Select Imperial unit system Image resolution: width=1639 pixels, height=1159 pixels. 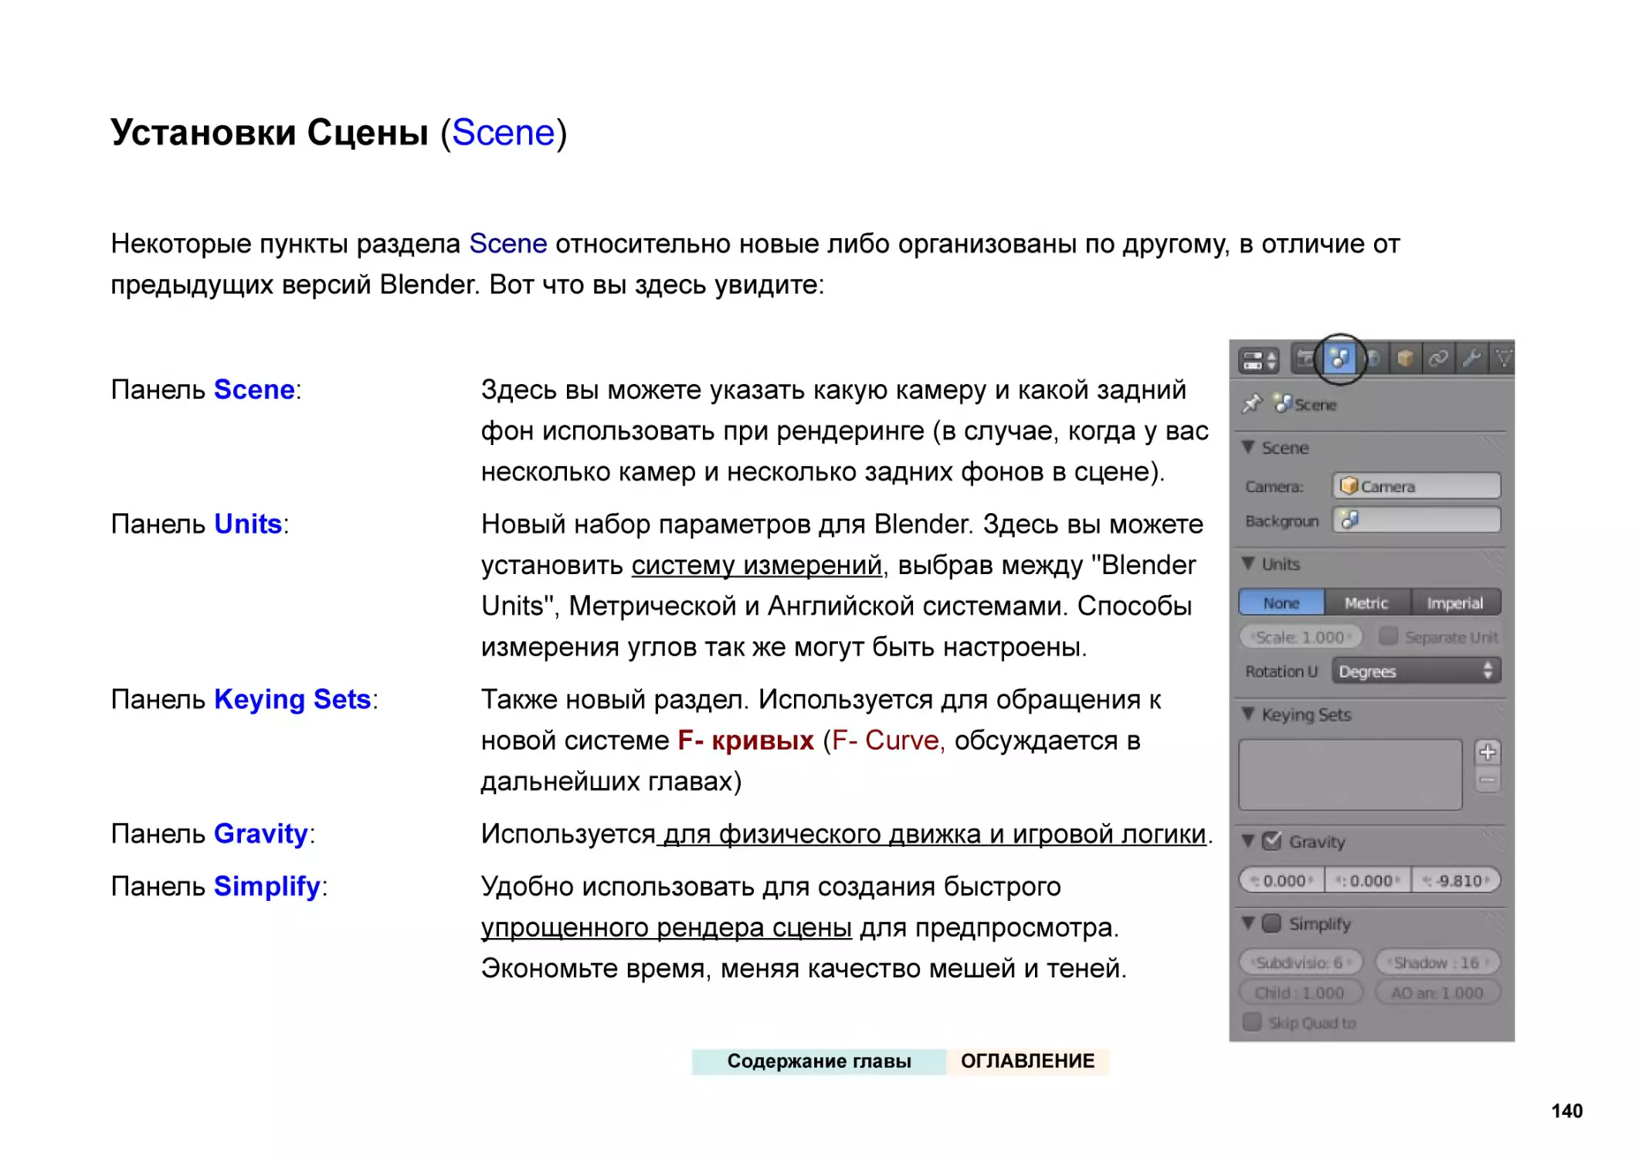(x=1456, y=603)
